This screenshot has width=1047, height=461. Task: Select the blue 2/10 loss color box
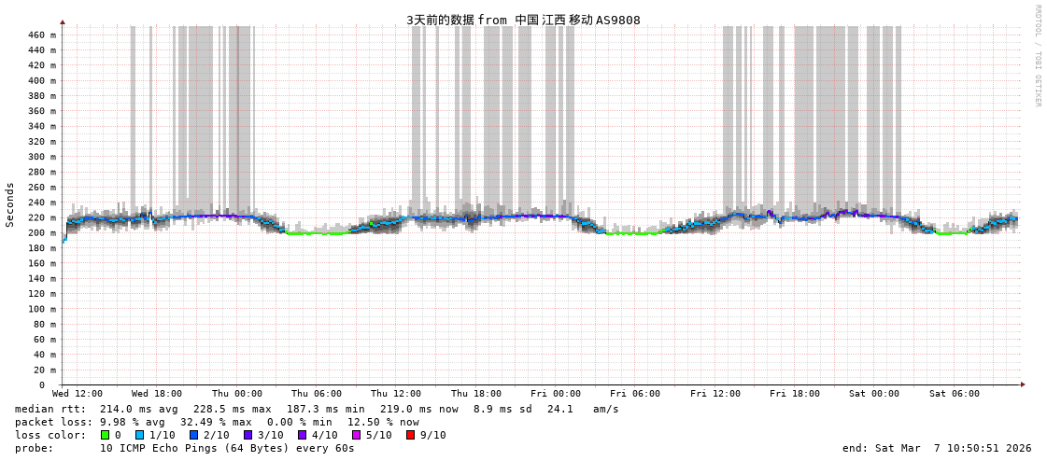(194, 435)
